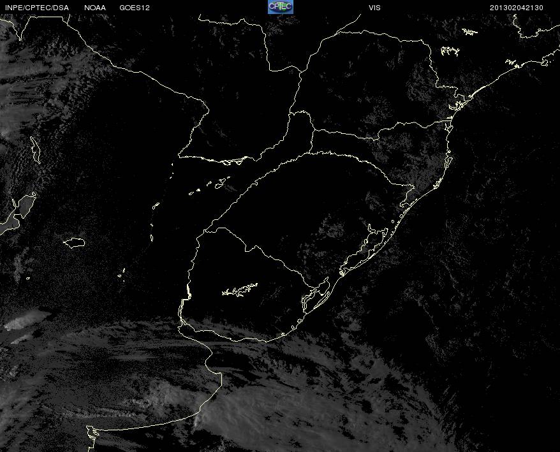Select the INPE/CPTEC/DSA header text
The width and height of the screenshot is (560, 452).
[37, 8]
